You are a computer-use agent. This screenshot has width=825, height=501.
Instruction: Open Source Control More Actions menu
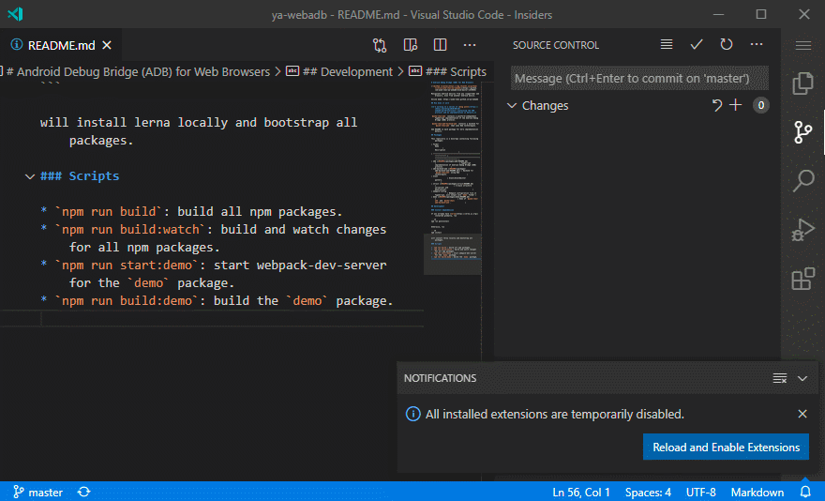tap(757, 44)
